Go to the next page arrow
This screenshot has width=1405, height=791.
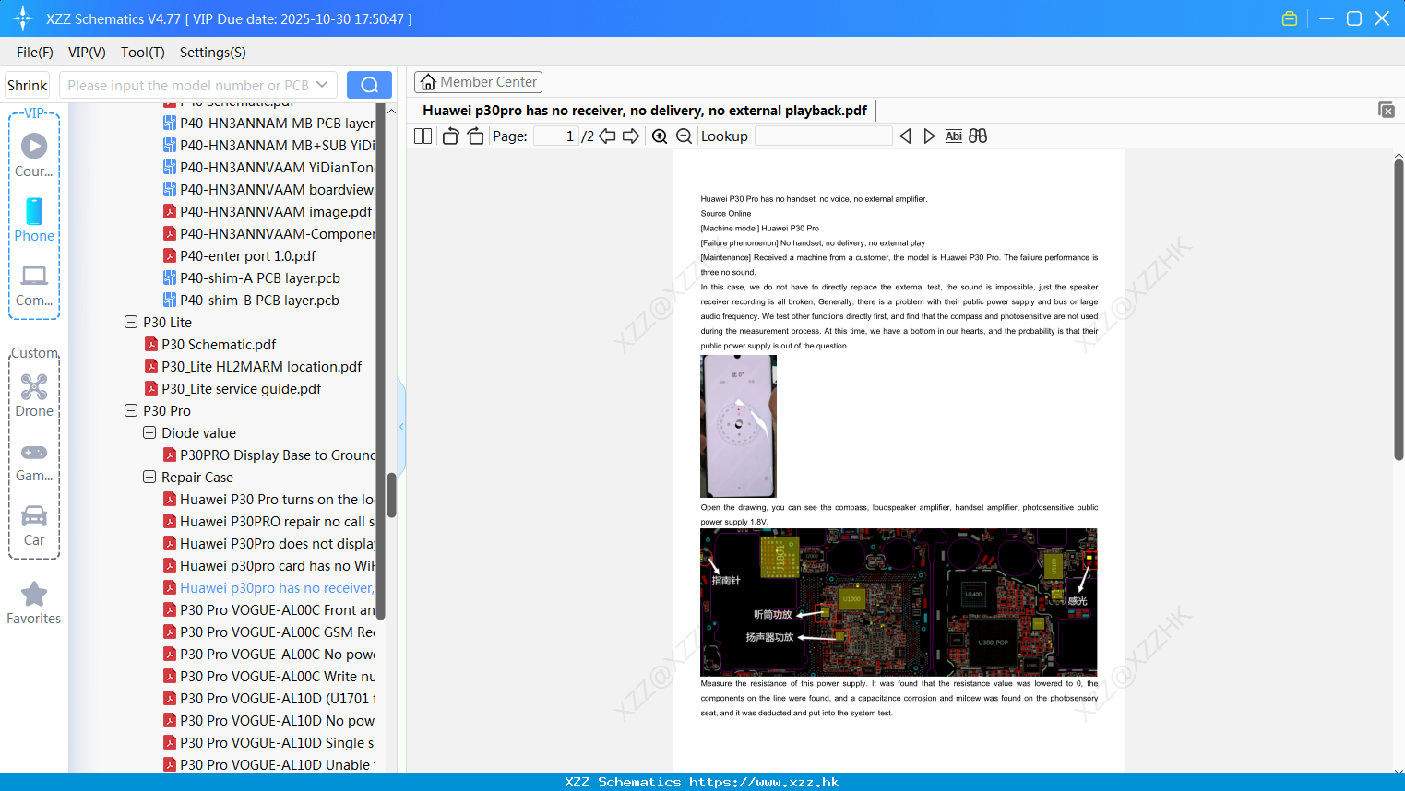(x=631, y=136)
